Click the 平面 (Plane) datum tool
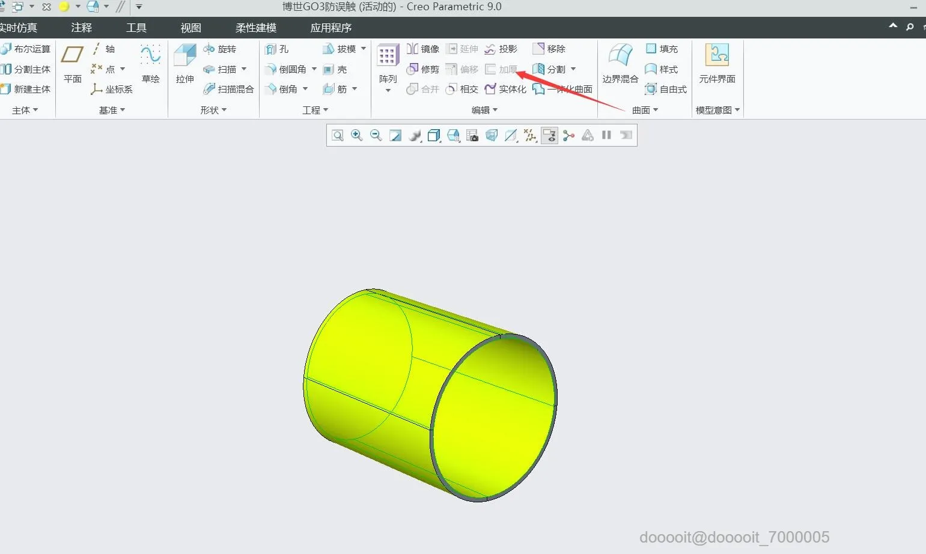 coord(72,64)
